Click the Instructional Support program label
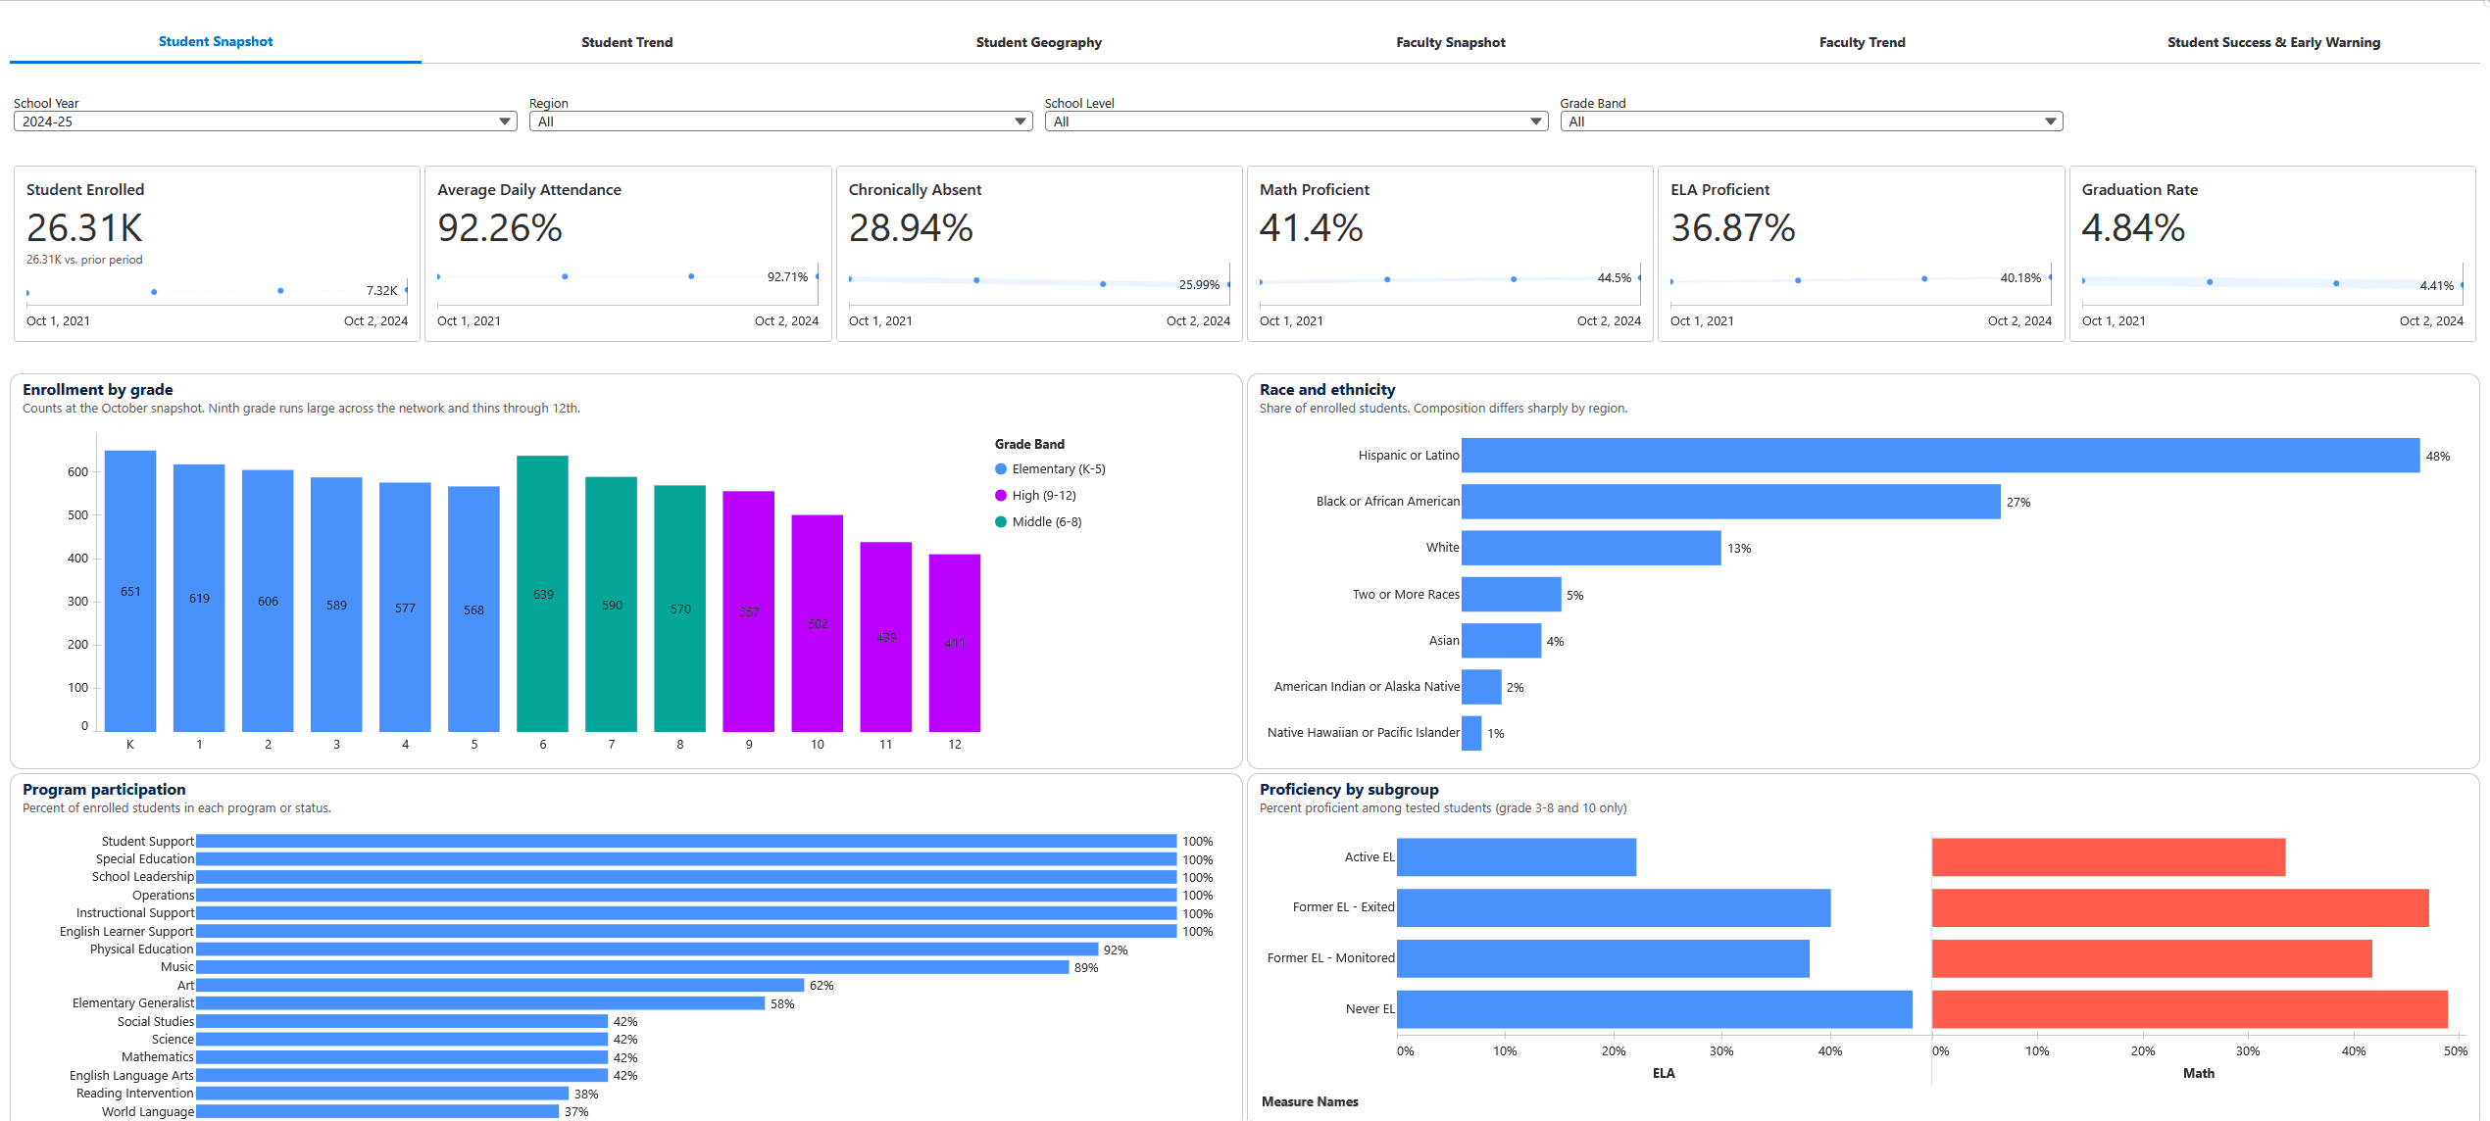 click(x=135, y=913)
